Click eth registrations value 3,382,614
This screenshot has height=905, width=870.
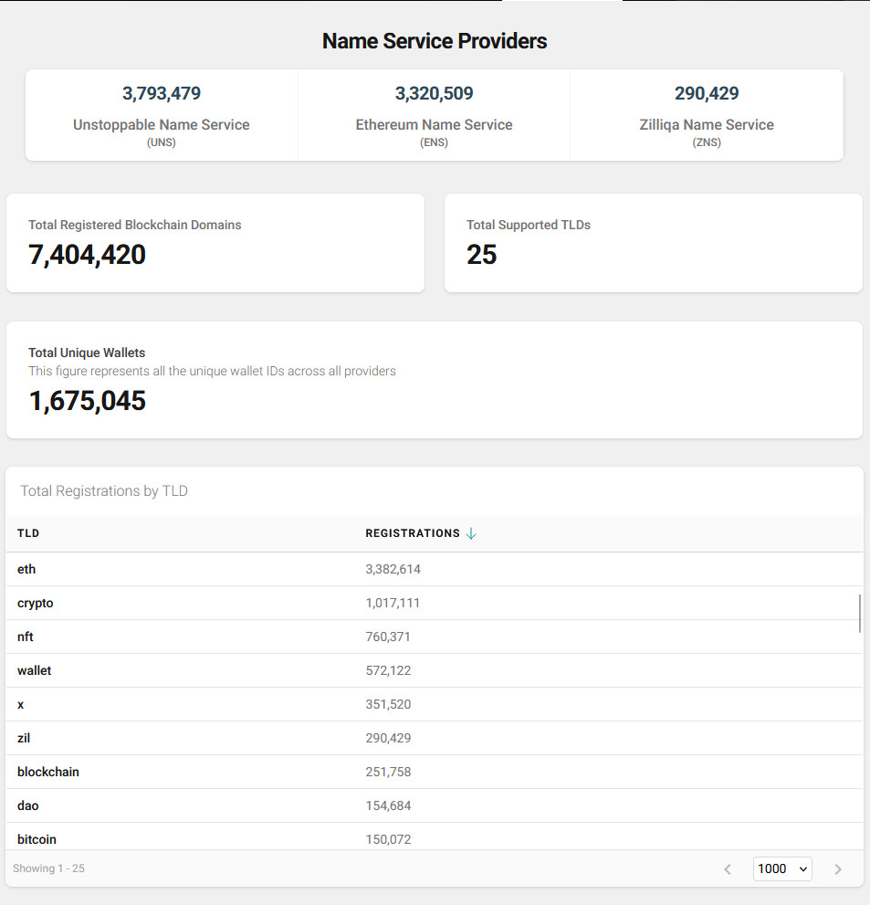(x=393, y=569)
